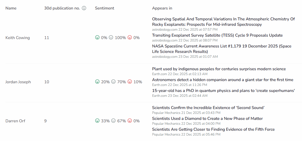
Task: Open article about 15-year-old with quantum physics PhD
Action: click(223, 91)
